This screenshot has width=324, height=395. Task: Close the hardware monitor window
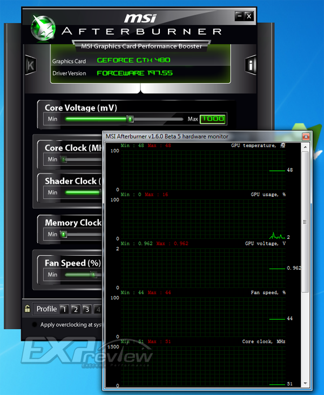(306, 137)
